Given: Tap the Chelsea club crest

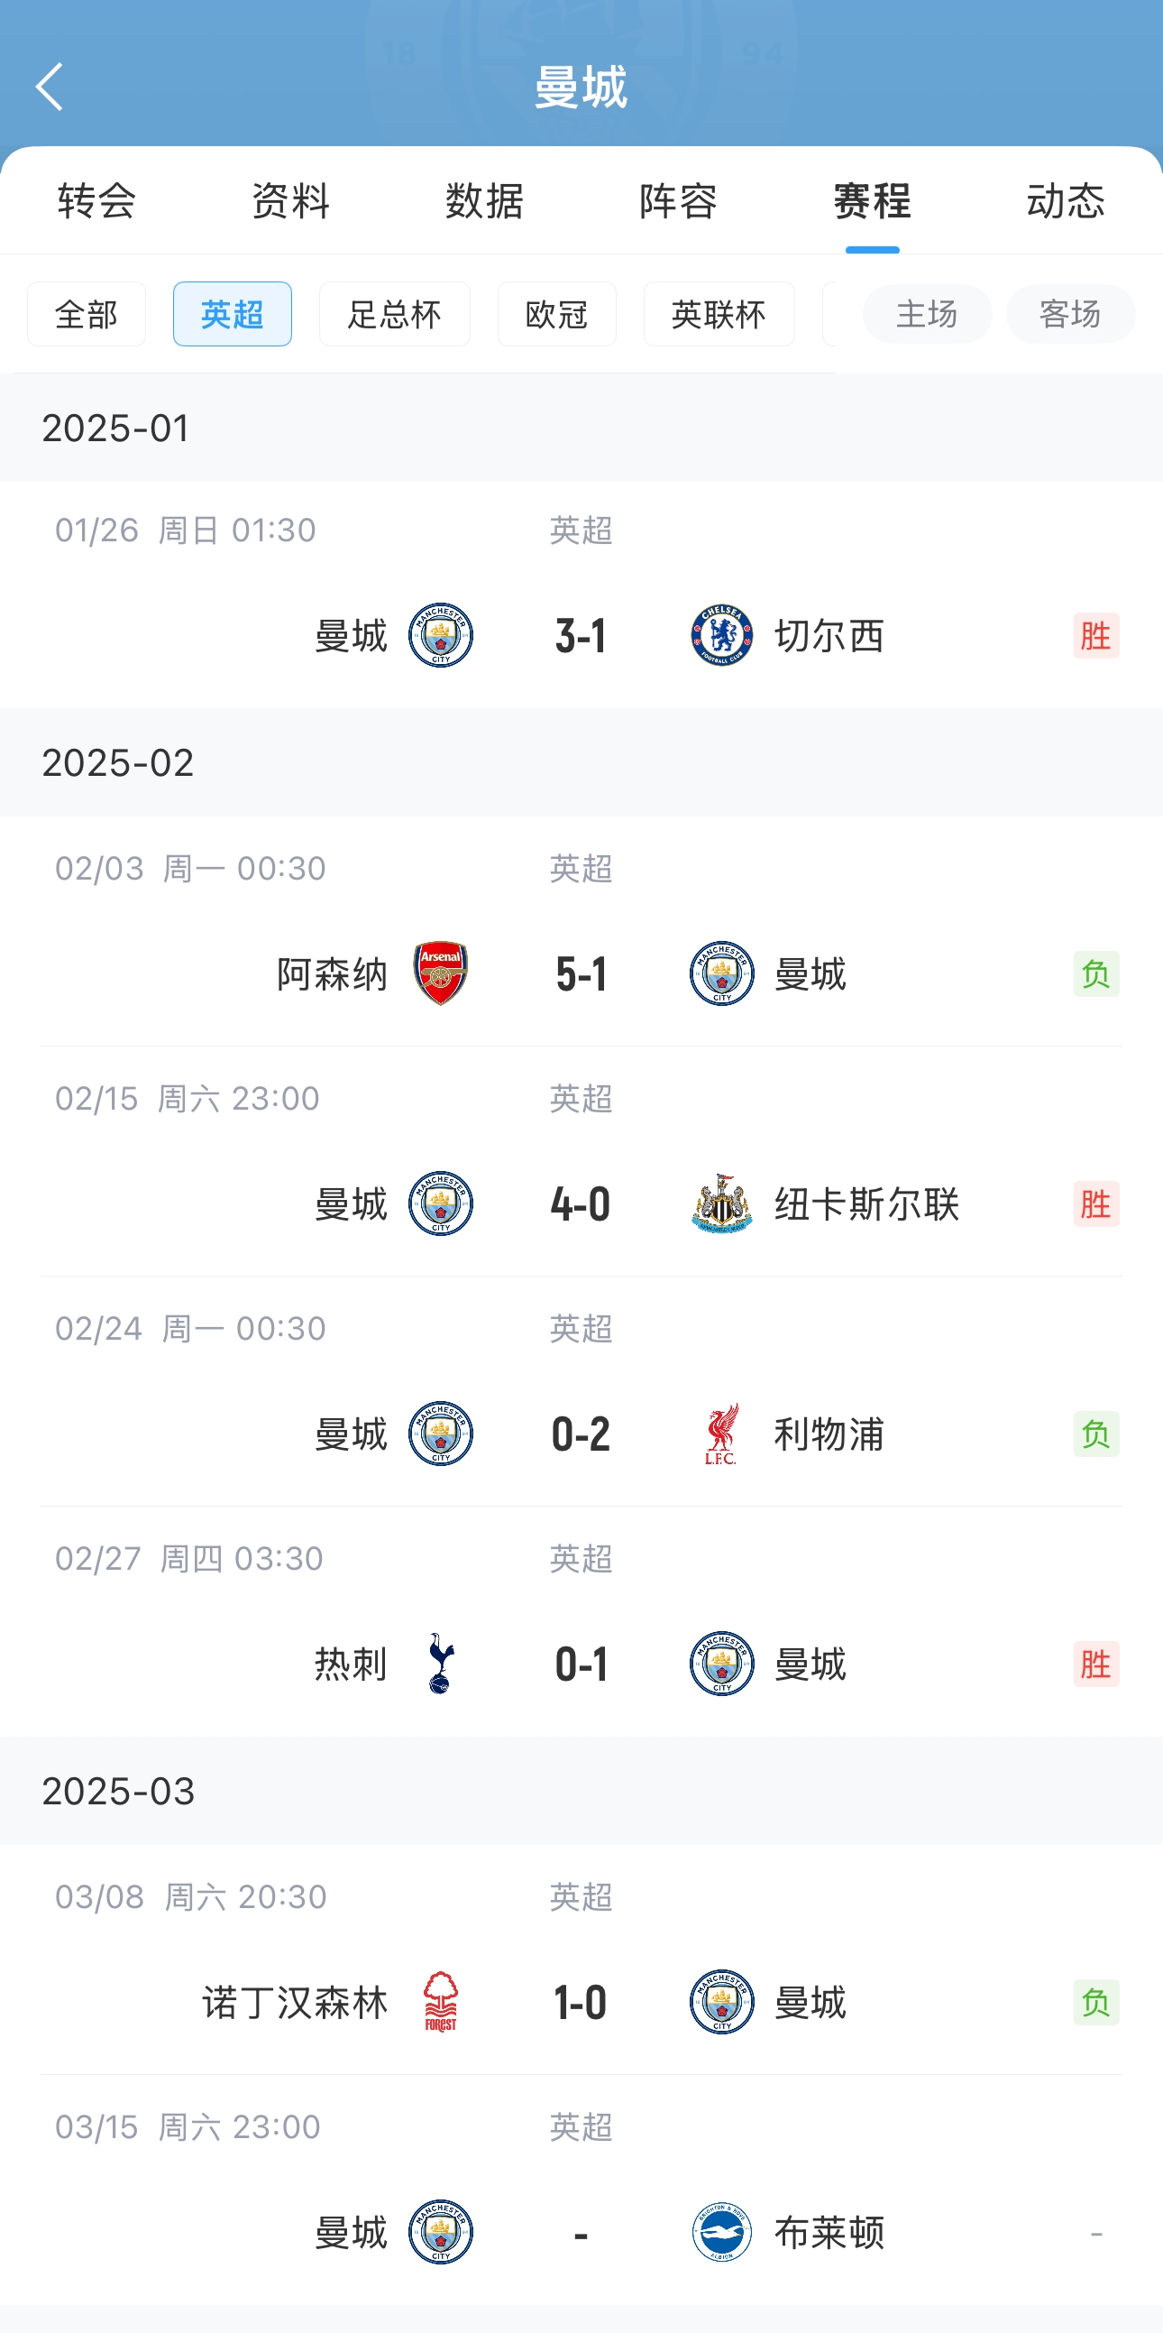Looking at the screenshot, I should coord(721,636).
